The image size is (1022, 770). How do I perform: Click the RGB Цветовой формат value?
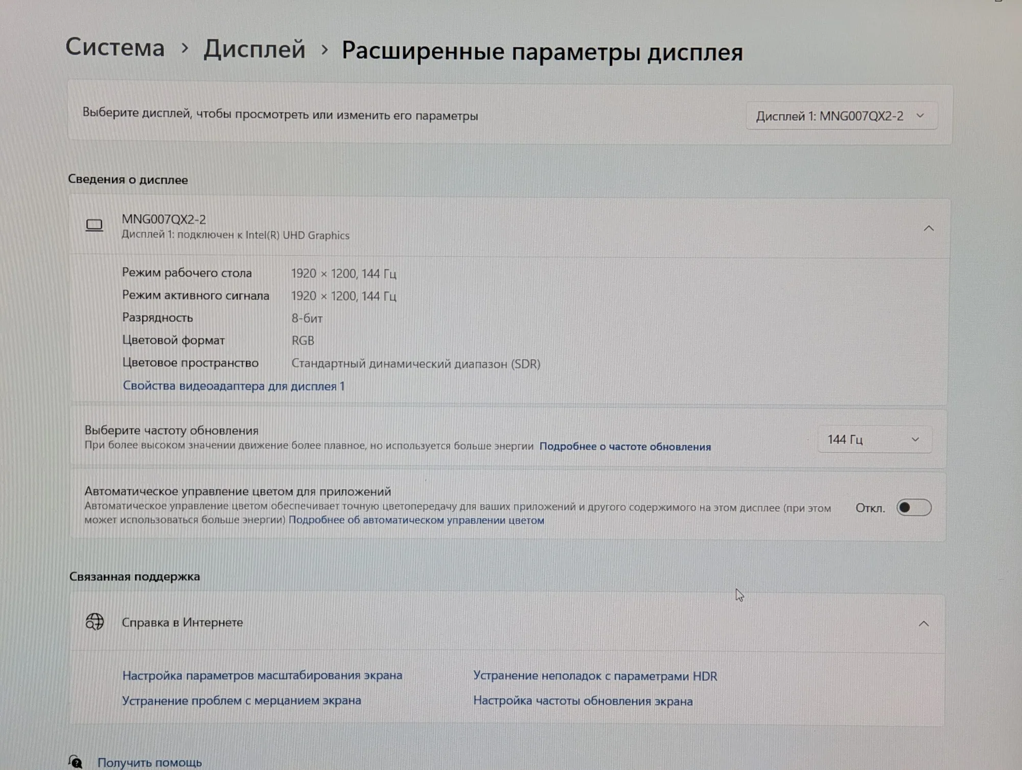(x=303, y=341)
